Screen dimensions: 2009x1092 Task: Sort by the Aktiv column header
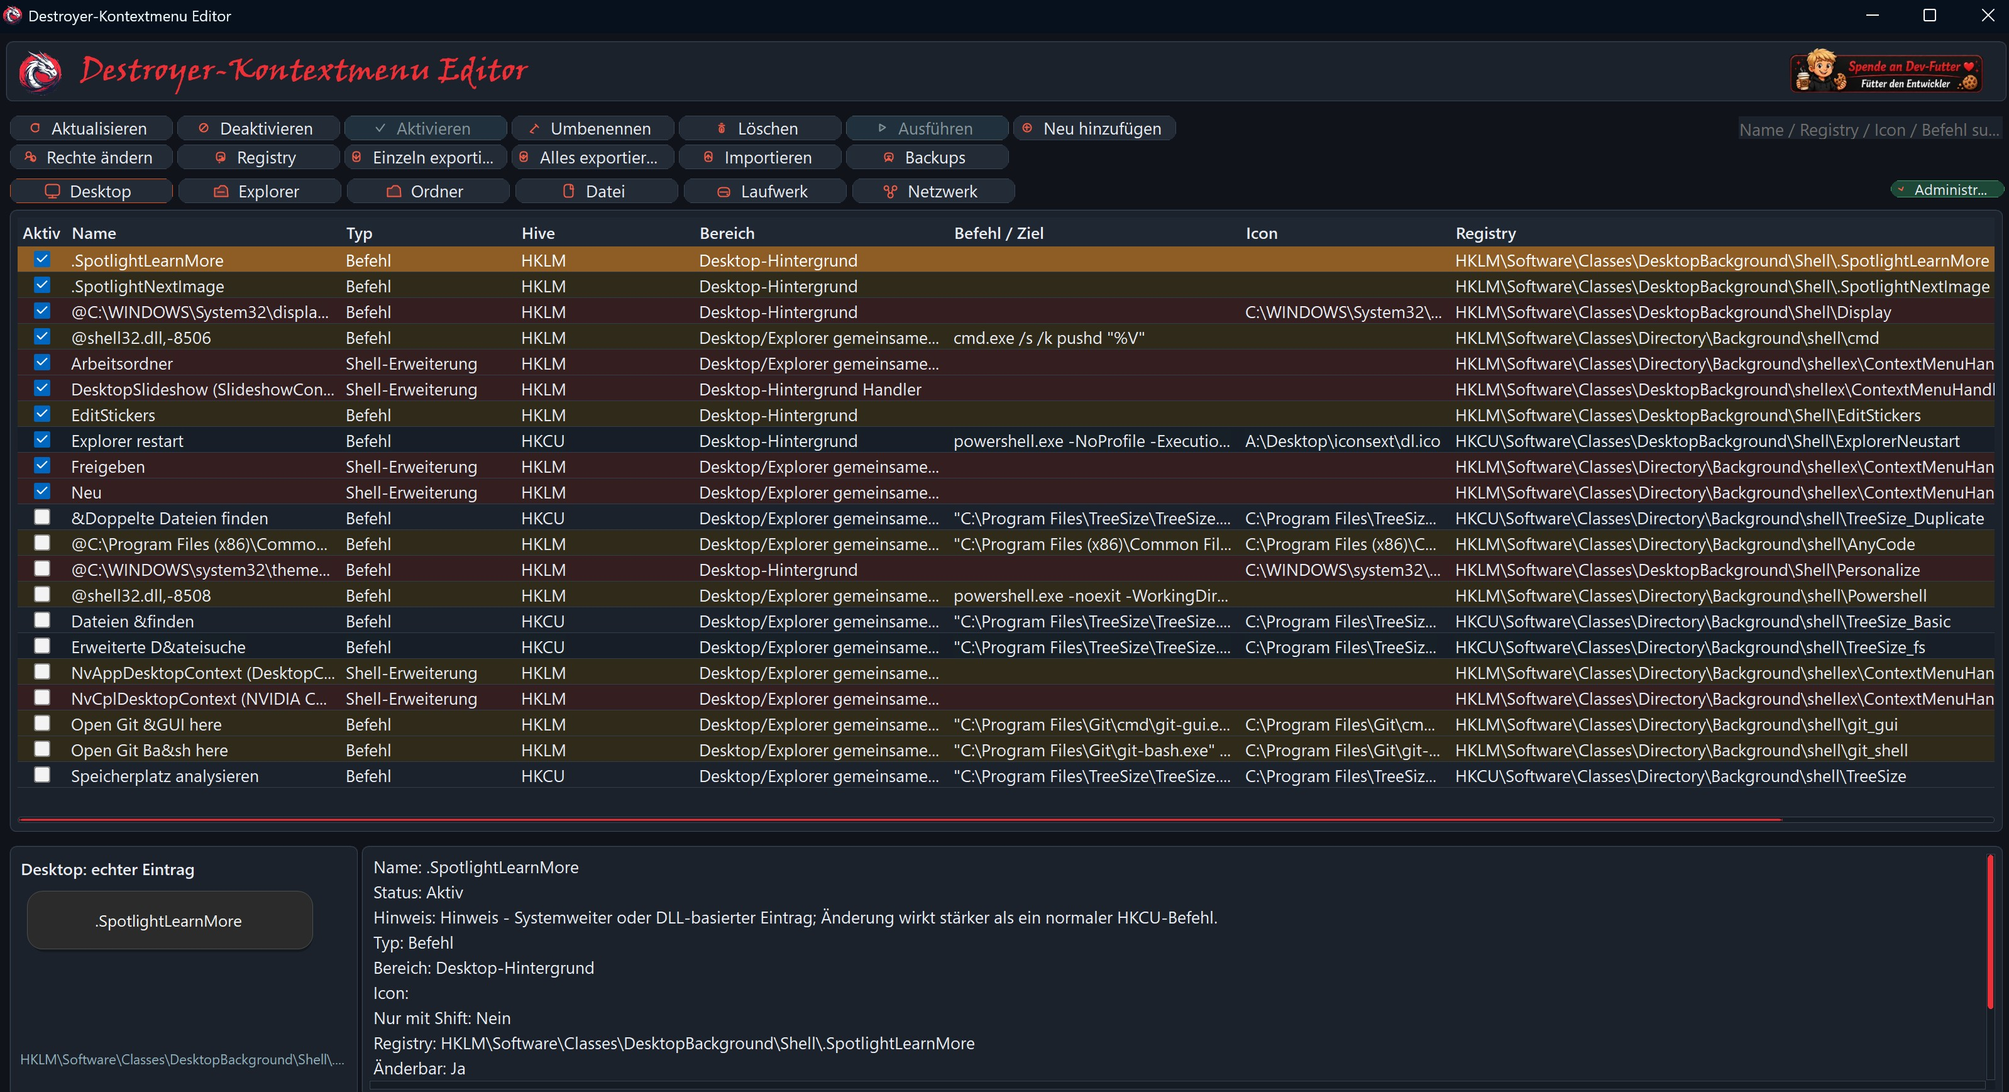41,233
